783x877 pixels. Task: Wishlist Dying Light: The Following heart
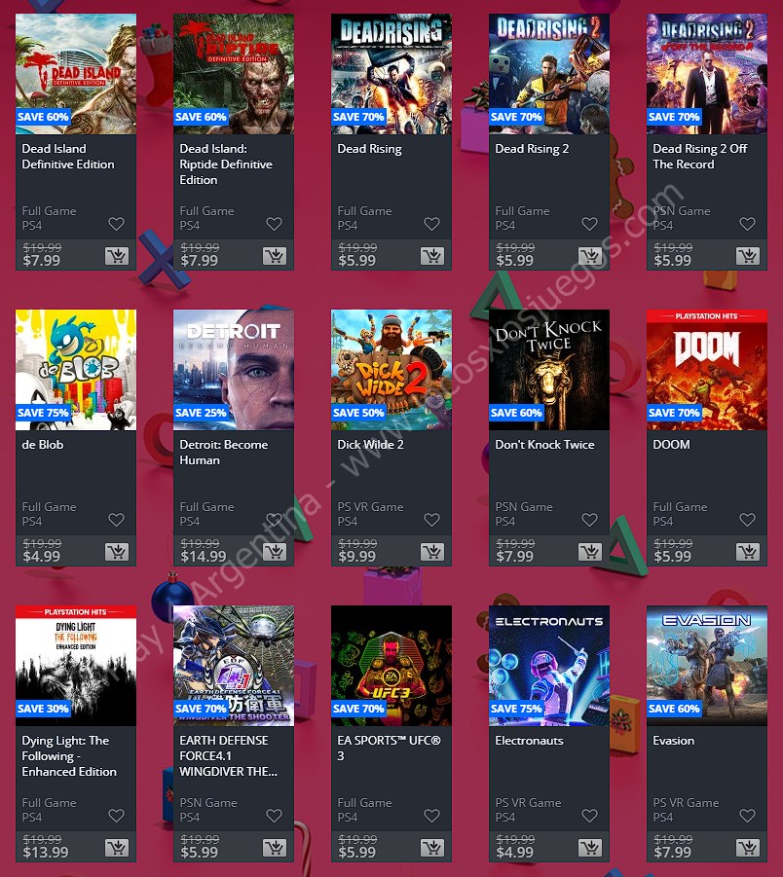[x=116, y=816]
